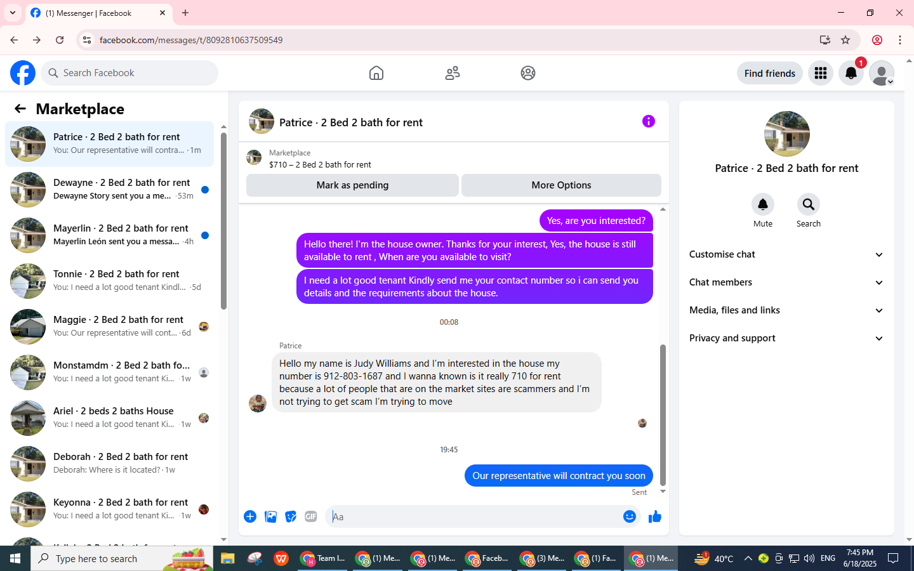The height and width of the screenshot is (571, 914).
Task: View site information icon beside URL
Action: [87, 40]
